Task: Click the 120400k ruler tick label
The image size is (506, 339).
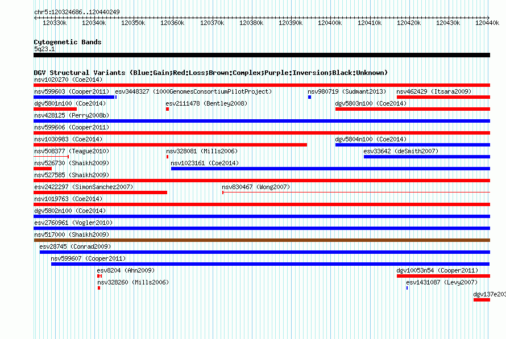Action: [330, 23]
